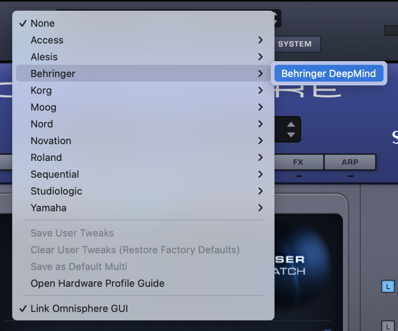
Task: Disable the lit blue L latch toggle
Action: coord(388,286)
